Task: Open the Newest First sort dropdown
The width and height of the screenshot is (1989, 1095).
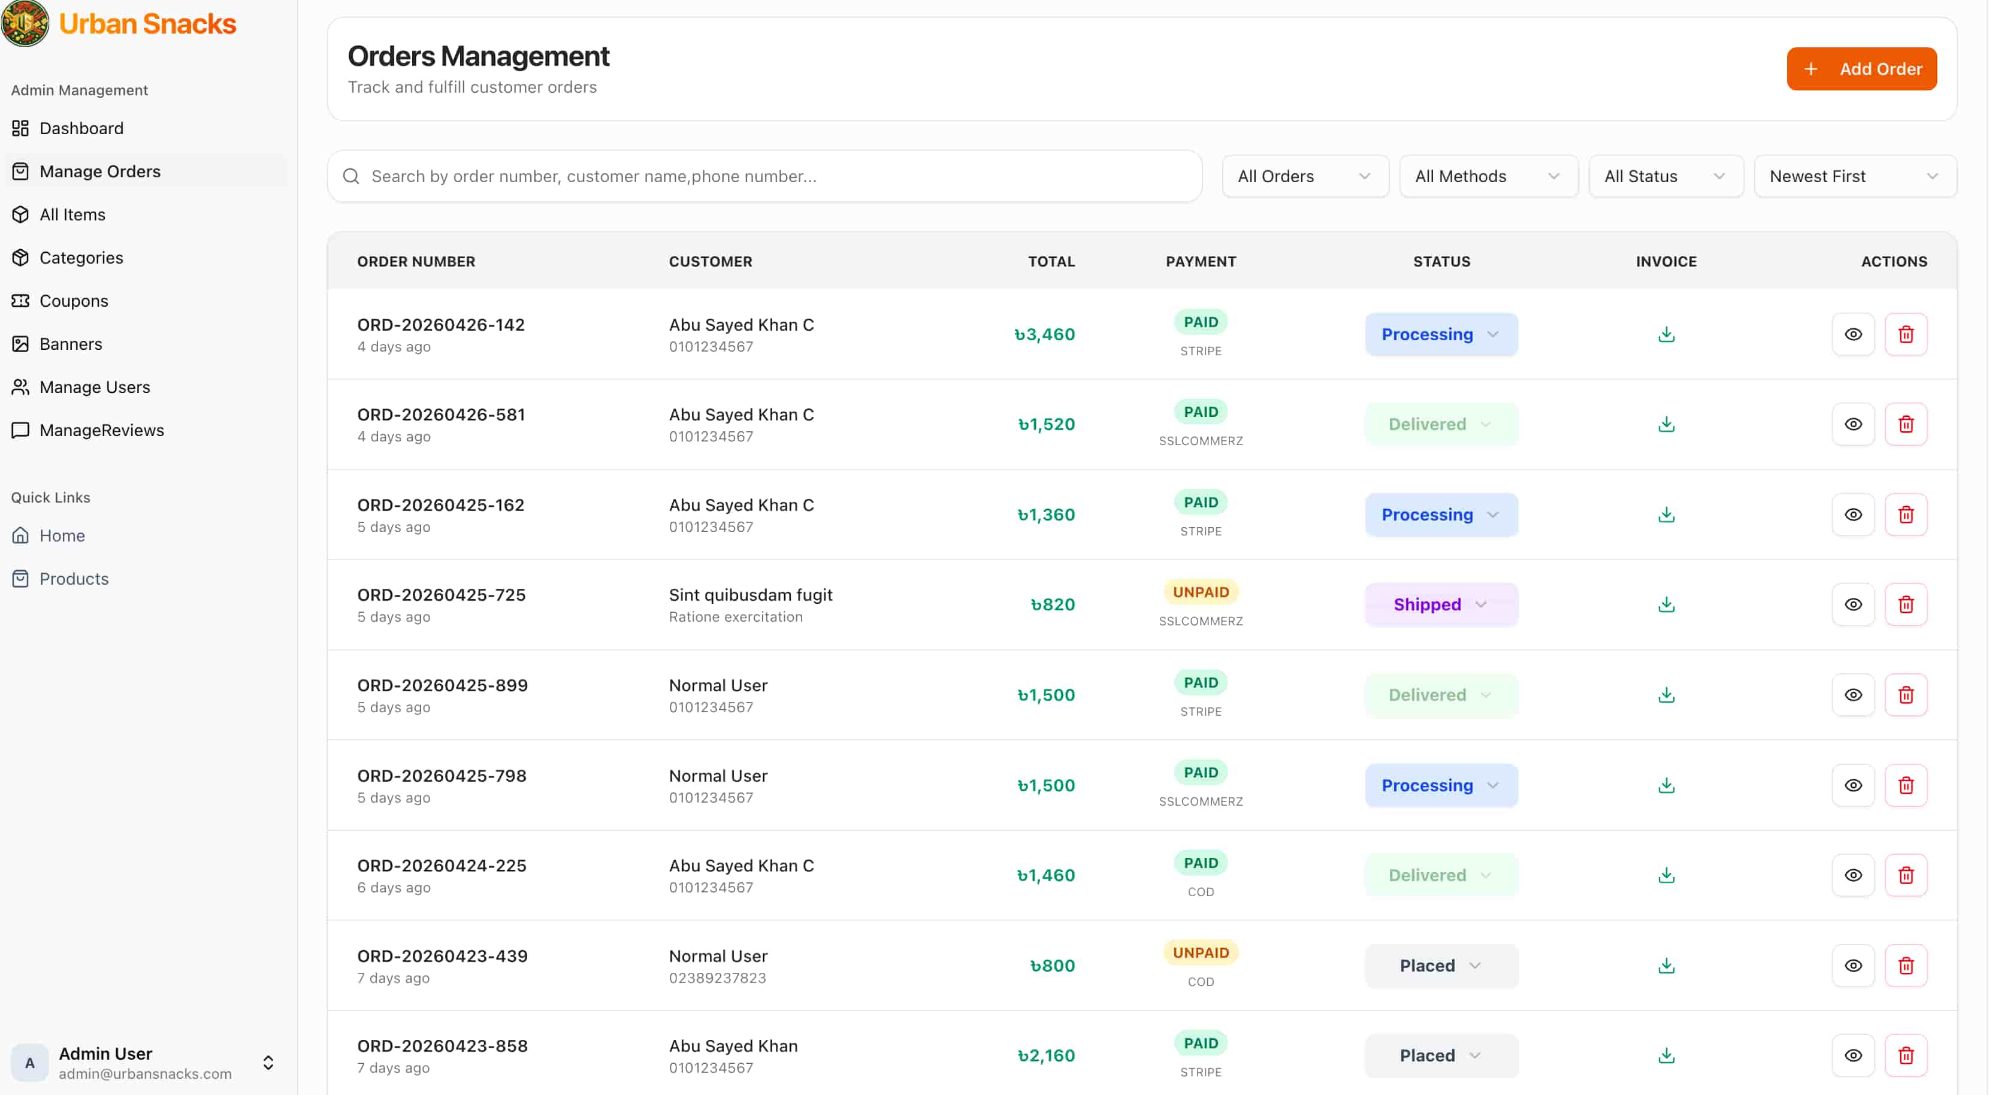Action: [1855, 176]
